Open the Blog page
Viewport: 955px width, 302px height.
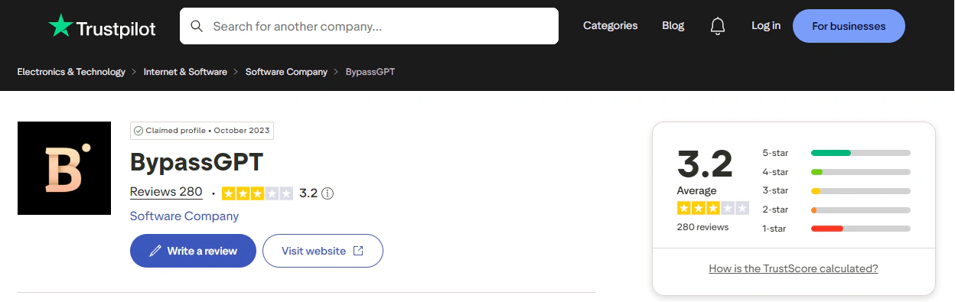[673, 26]
